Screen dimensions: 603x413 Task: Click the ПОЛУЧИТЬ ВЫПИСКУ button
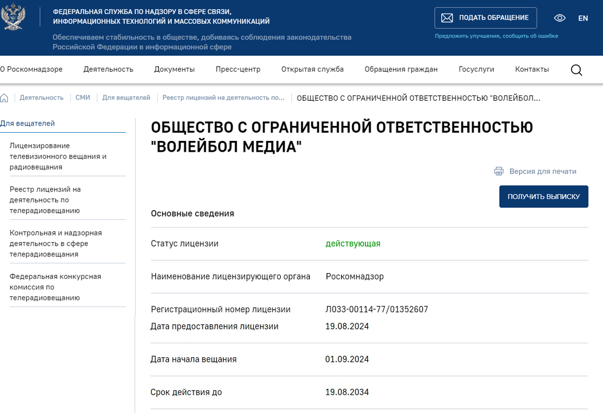(x=543, y=197)
